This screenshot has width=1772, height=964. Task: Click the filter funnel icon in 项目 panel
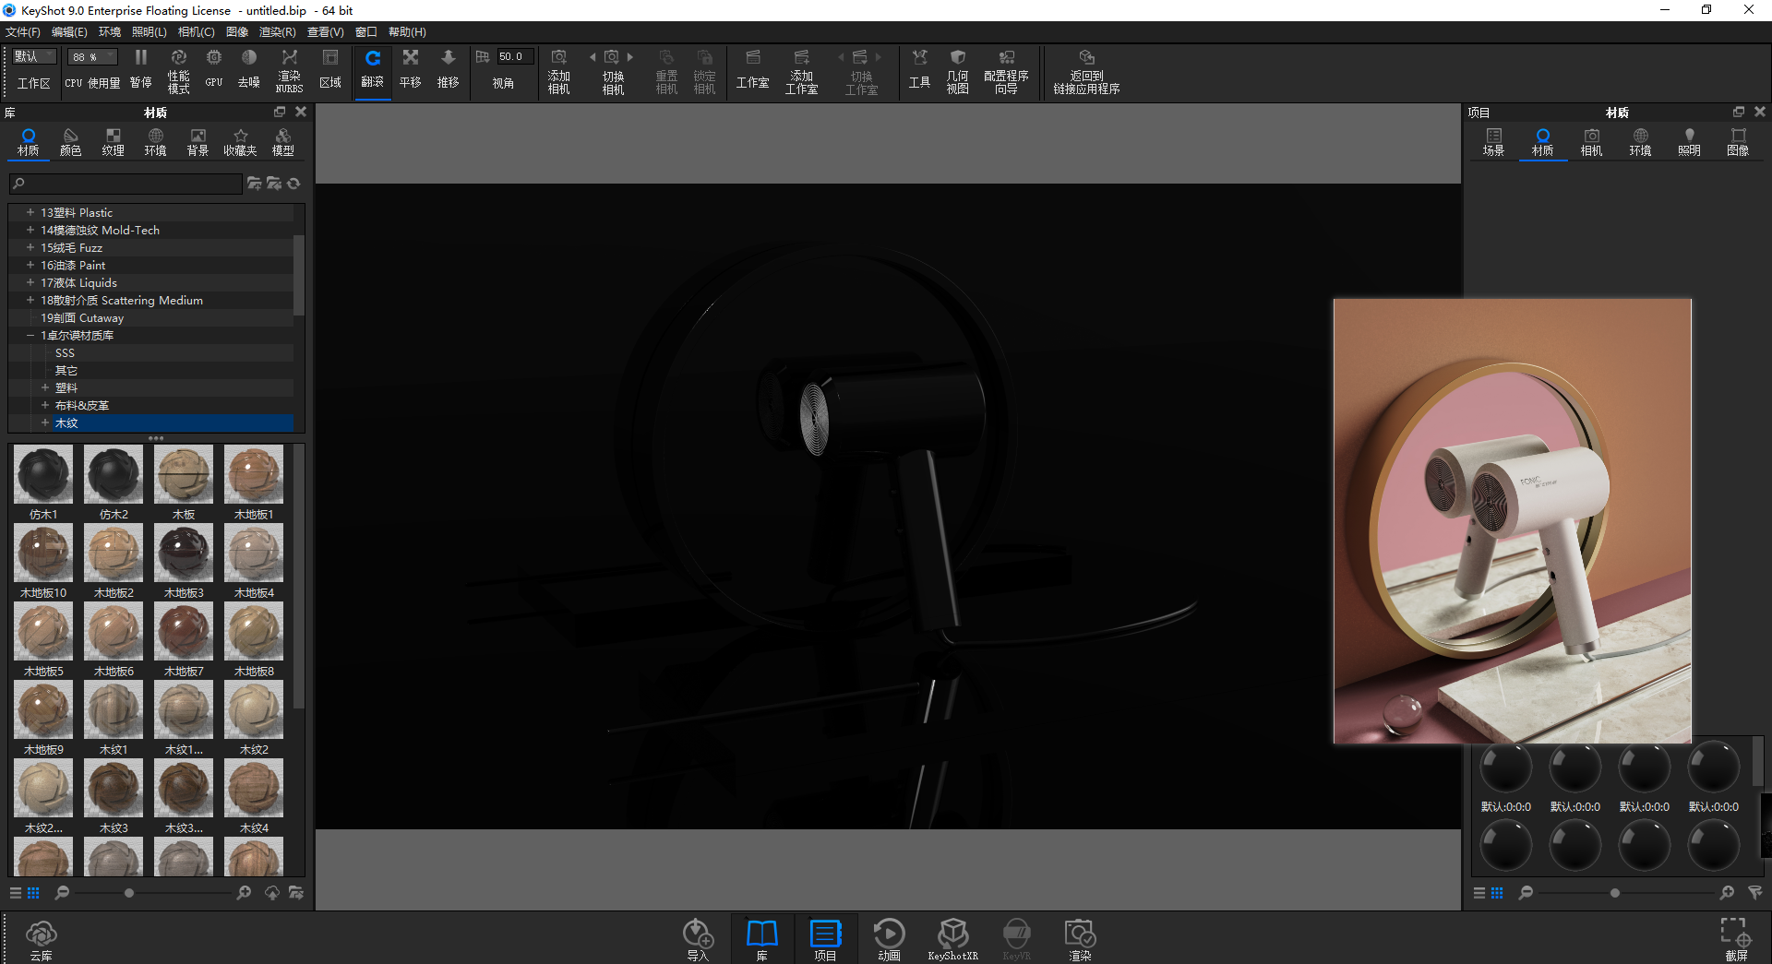click(x=1754, y=893)
